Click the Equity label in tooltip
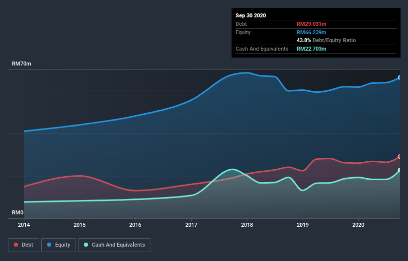The width and height of the screenshot is (408, 261). [243, 32]
